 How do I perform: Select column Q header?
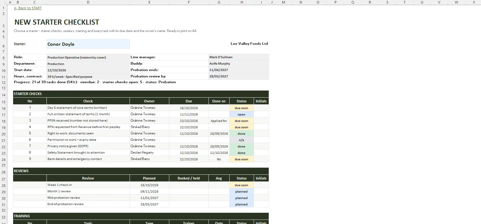pos(353,2)
